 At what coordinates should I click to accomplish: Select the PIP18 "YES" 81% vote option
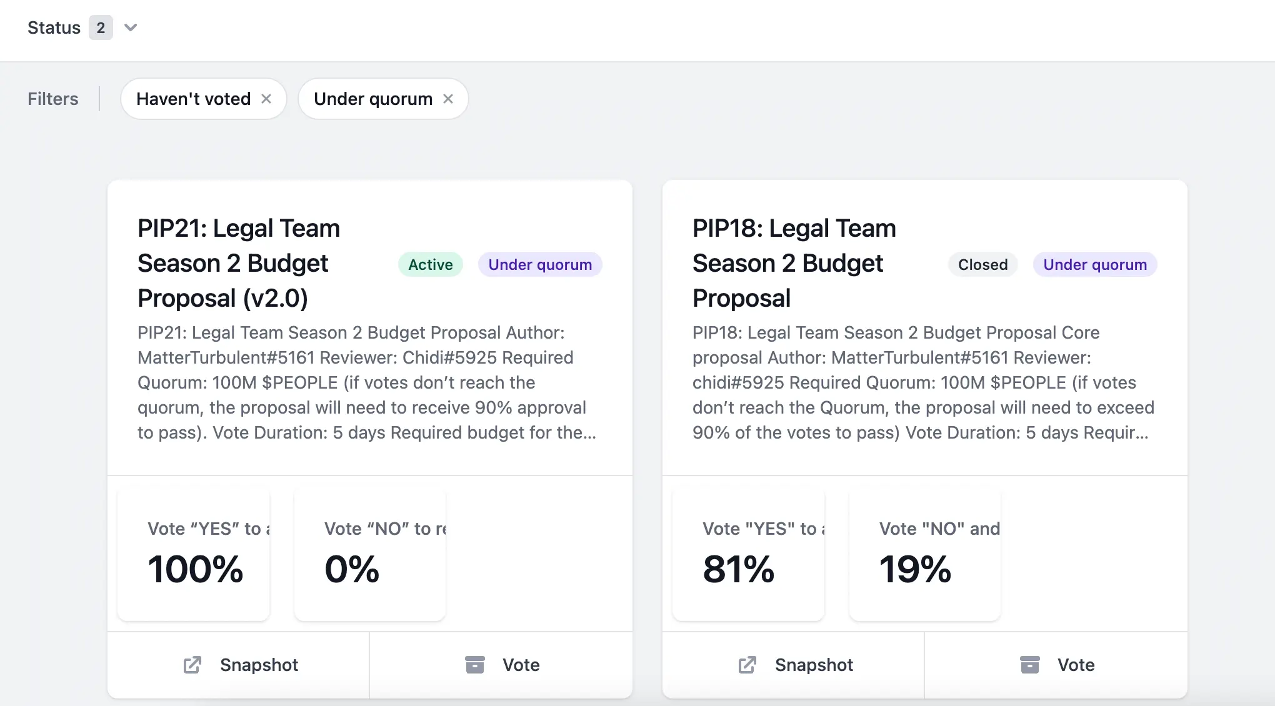click(749, 555)
